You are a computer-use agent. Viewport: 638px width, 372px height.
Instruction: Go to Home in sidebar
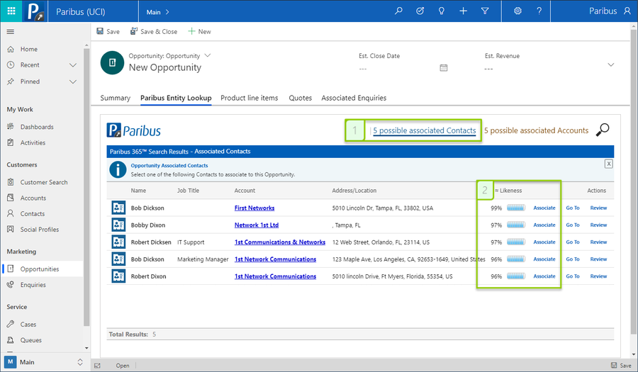click(x=28, y=49)
